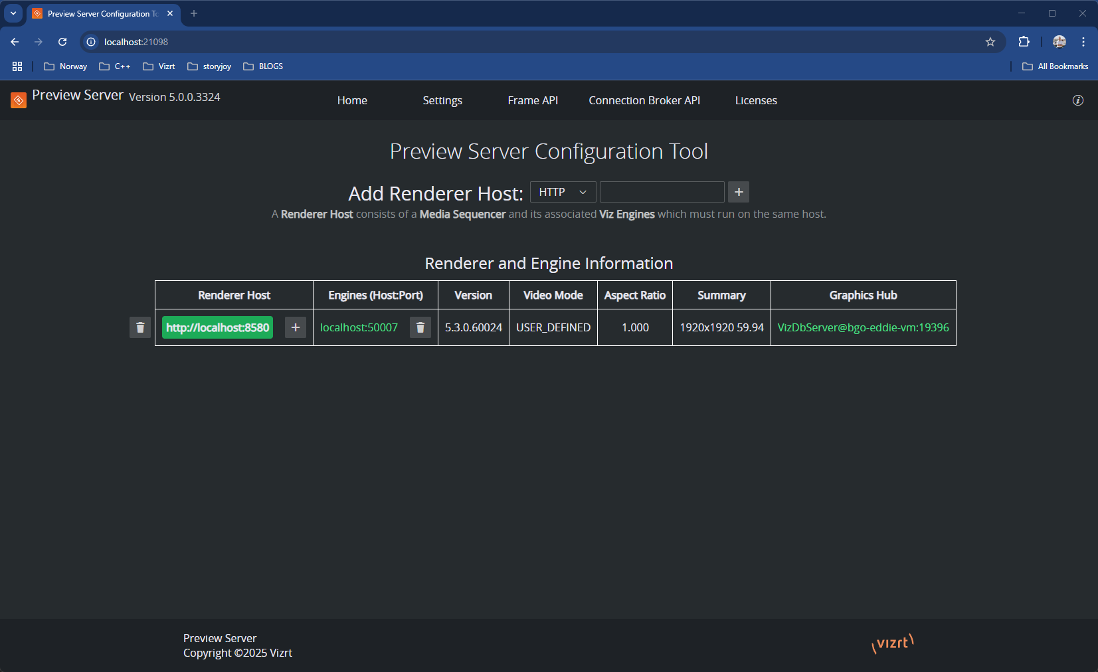Click the Version 5.0.0.3324 text
The image size is (1098, 672).
point(175,97)
